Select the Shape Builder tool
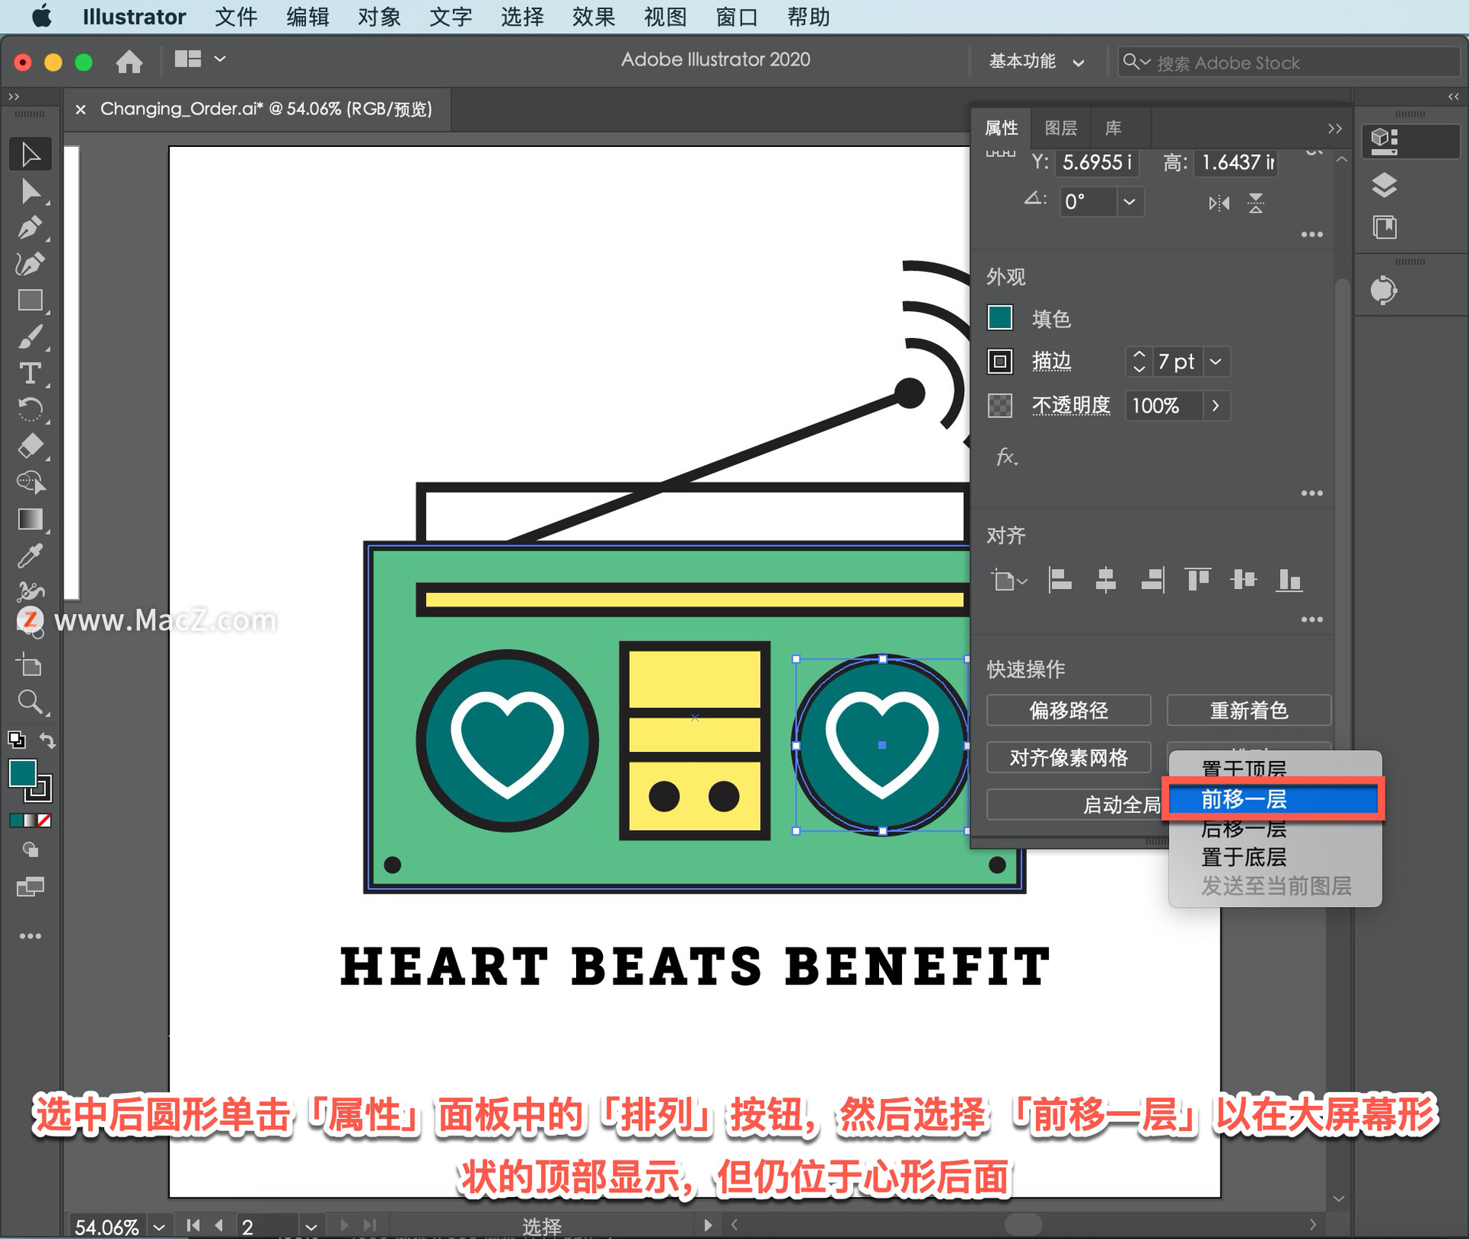This screenshot has width=1469, height=1239. 31,483
